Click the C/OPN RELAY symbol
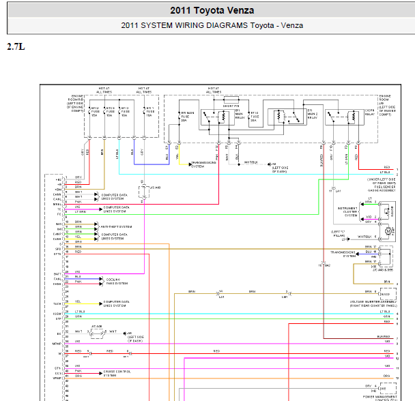415x401 pixels. tap(344, 117)
